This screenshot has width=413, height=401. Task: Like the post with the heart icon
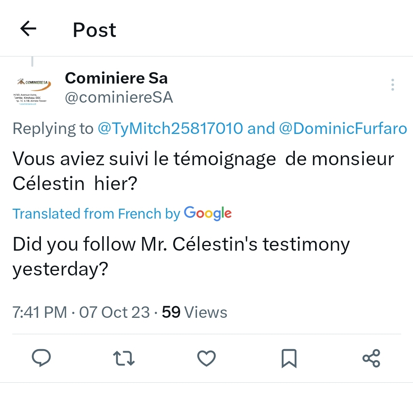206,358
